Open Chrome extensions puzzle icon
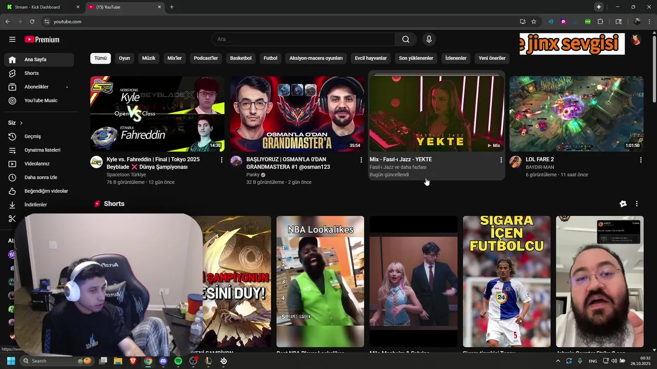 pos(600,22)
